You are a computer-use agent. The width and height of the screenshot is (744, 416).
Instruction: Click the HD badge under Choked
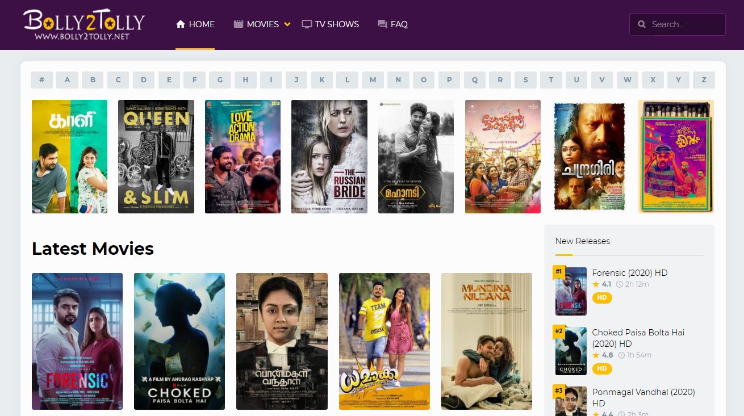[x=602, y=369]
